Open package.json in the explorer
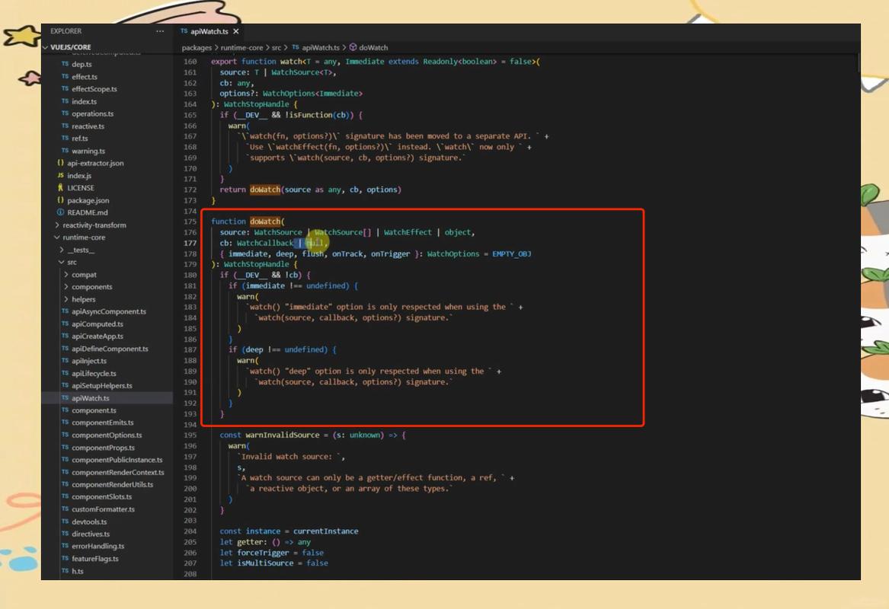This screenshot has width=889, height=609. [x=88, y=200]
